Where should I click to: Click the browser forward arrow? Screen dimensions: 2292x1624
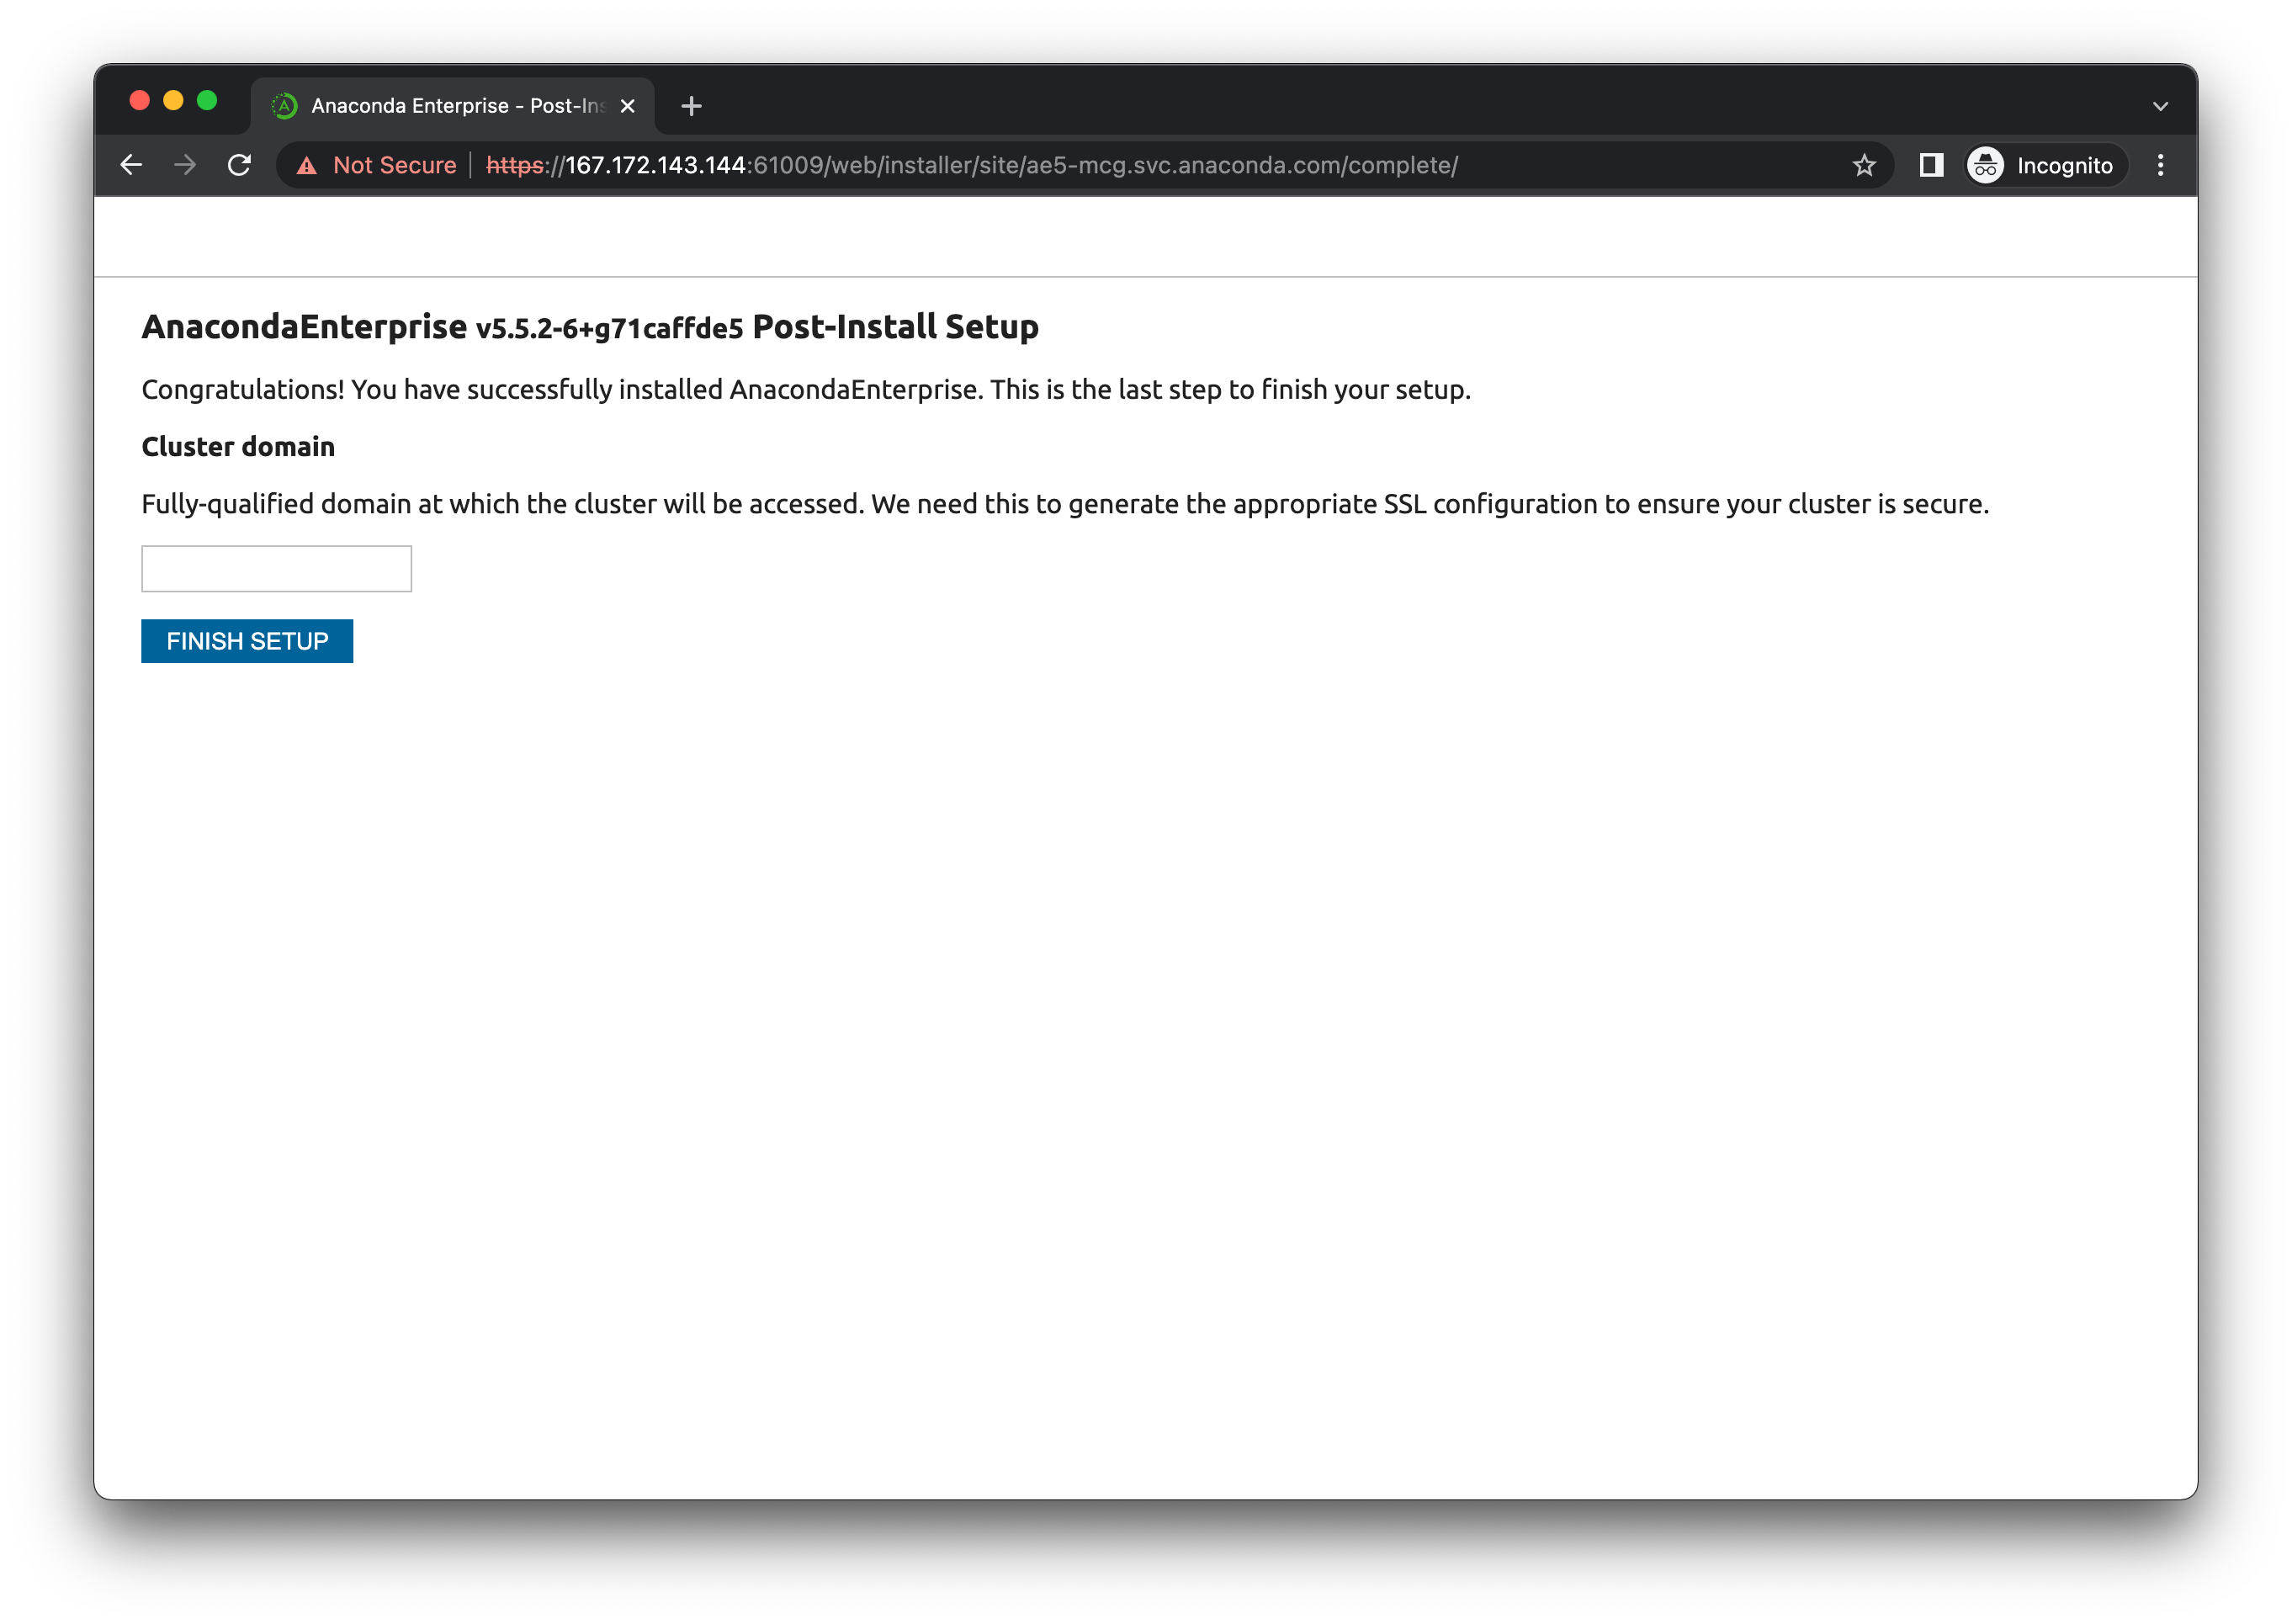pyautogui.click(x=185, y=165)
